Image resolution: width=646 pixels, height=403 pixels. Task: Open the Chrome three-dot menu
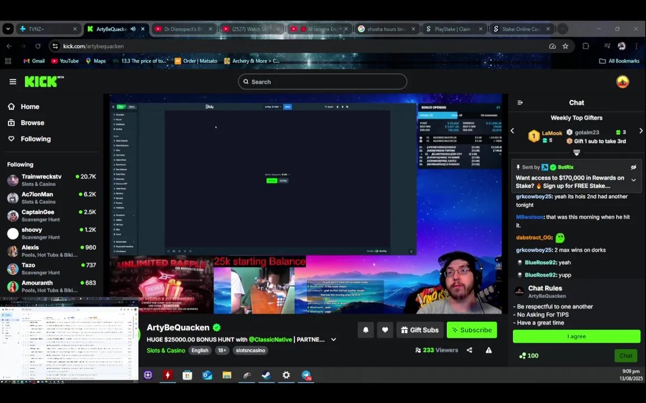[x=636, y=46]
